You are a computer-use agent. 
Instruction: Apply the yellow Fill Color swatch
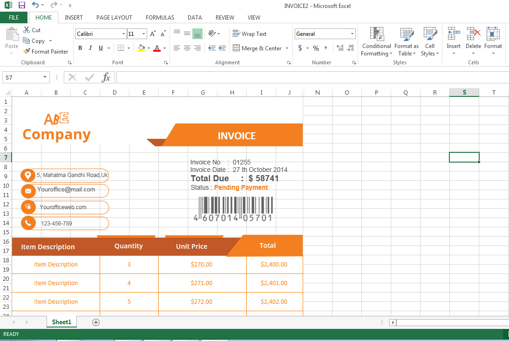point(142,48)
